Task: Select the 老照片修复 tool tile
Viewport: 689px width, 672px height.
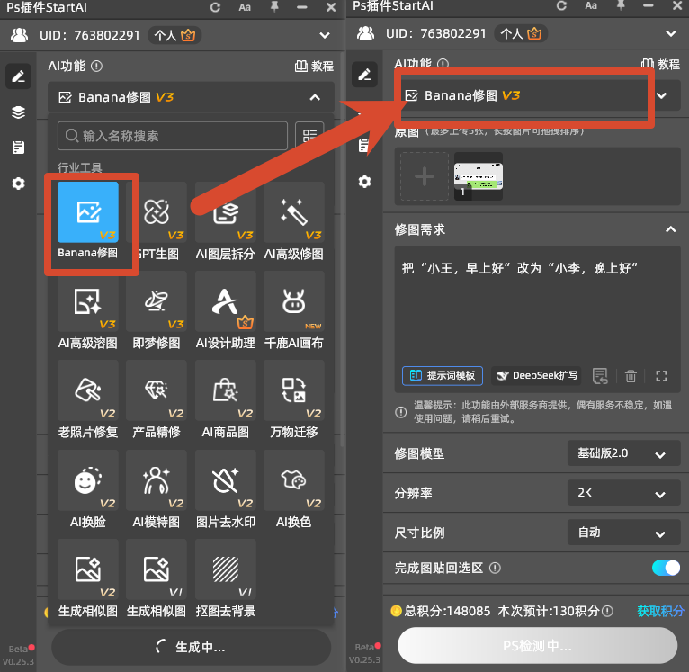Action: click(88, 390)
